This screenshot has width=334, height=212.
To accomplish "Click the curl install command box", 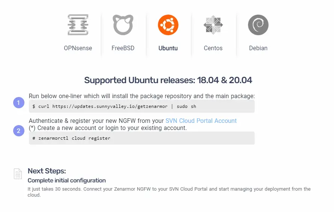I will pos(142,106).
